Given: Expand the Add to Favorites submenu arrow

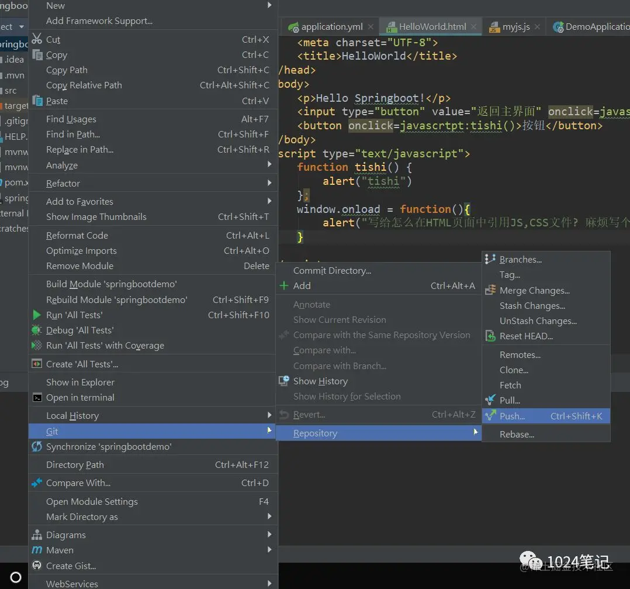Looking at the screenshot, I should (269, 201).
